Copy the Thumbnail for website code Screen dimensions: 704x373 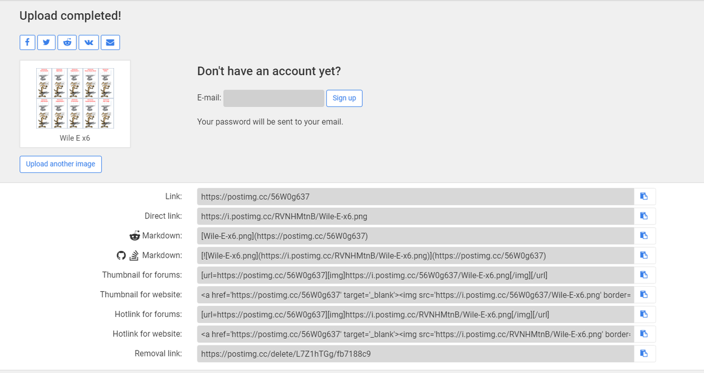[645, 294]
